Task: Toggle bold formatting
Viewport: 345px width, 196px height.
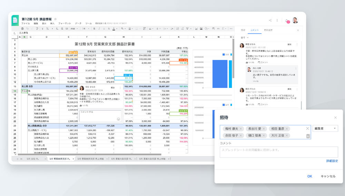Action: coord(94,29)
